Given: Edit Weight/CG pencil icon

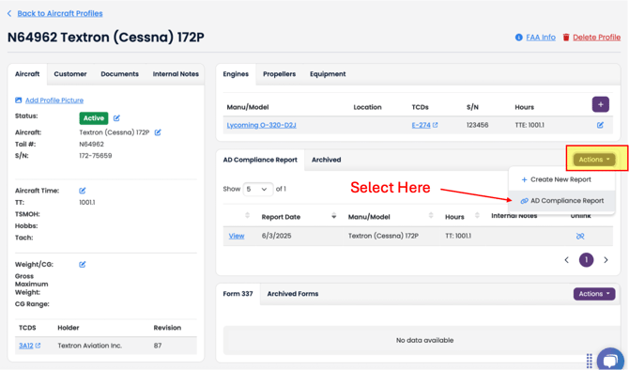Looking at the screenshot, I should (x=83, y=265).
